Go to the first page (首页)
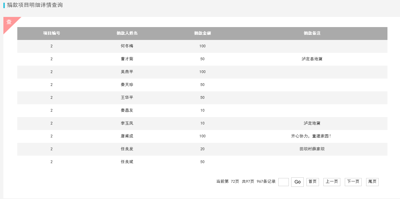 (x=313, y=182)
